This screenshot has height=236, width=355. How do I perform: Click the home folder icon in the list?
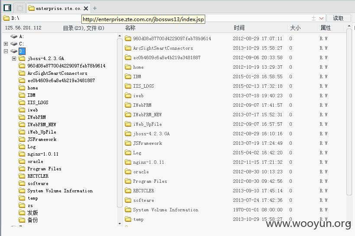(128, 67)
